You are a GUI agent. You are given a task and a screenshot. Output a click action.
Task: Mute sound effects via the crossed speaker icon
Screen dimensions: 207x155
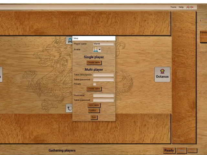point(192,7)
